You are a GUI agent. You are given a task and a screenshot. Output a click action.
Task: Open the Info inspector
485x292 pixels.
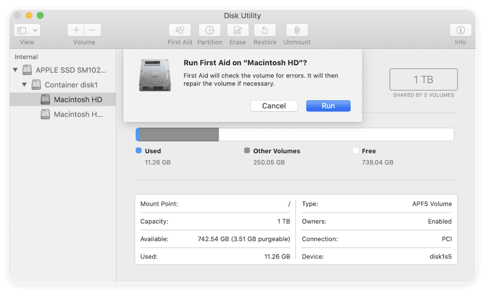tap(460, 30)
